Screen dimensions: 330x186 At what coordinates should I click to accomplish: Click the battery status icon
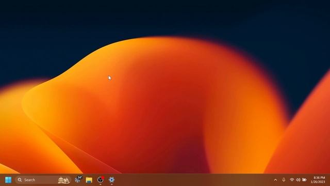[x=304, y=180]
